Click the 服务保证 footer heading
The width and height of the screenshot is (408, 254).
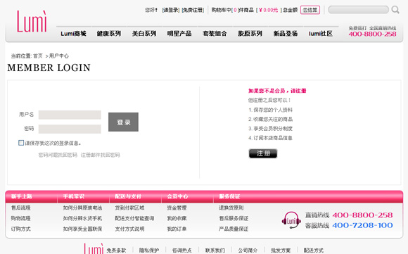pos(229,196)
